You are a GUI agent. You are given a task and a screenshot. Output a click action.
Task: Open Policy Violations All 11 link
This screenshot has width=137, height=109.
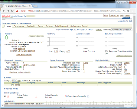(x=8, y=96)
